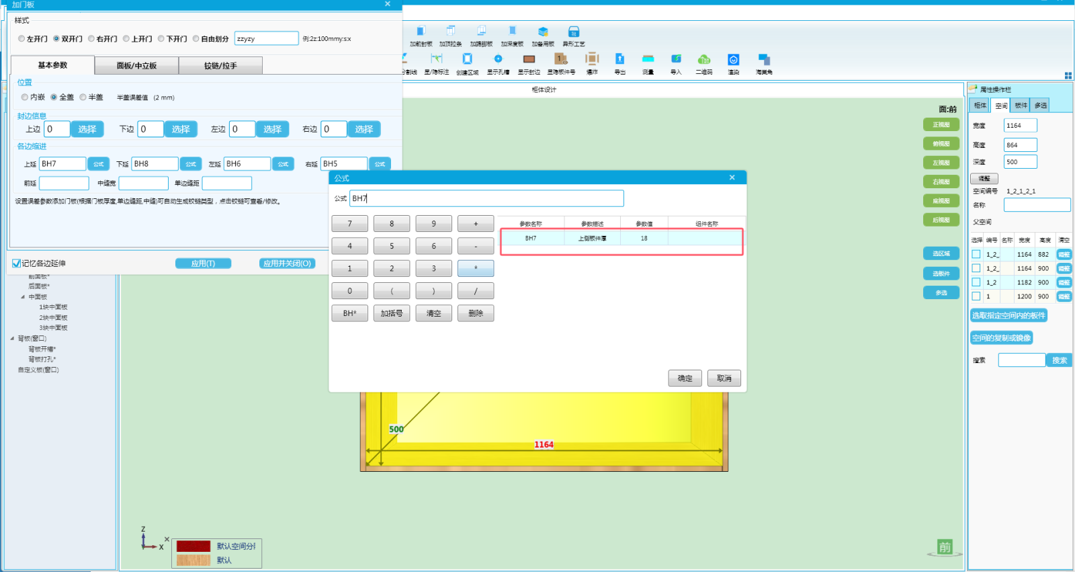Click the 空间的复制或镜像 button

click(1001, 338)
